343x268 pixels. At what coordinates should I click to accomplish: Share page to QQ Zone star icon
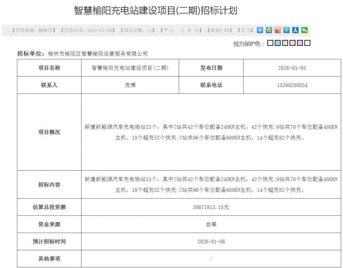point(269,30)
